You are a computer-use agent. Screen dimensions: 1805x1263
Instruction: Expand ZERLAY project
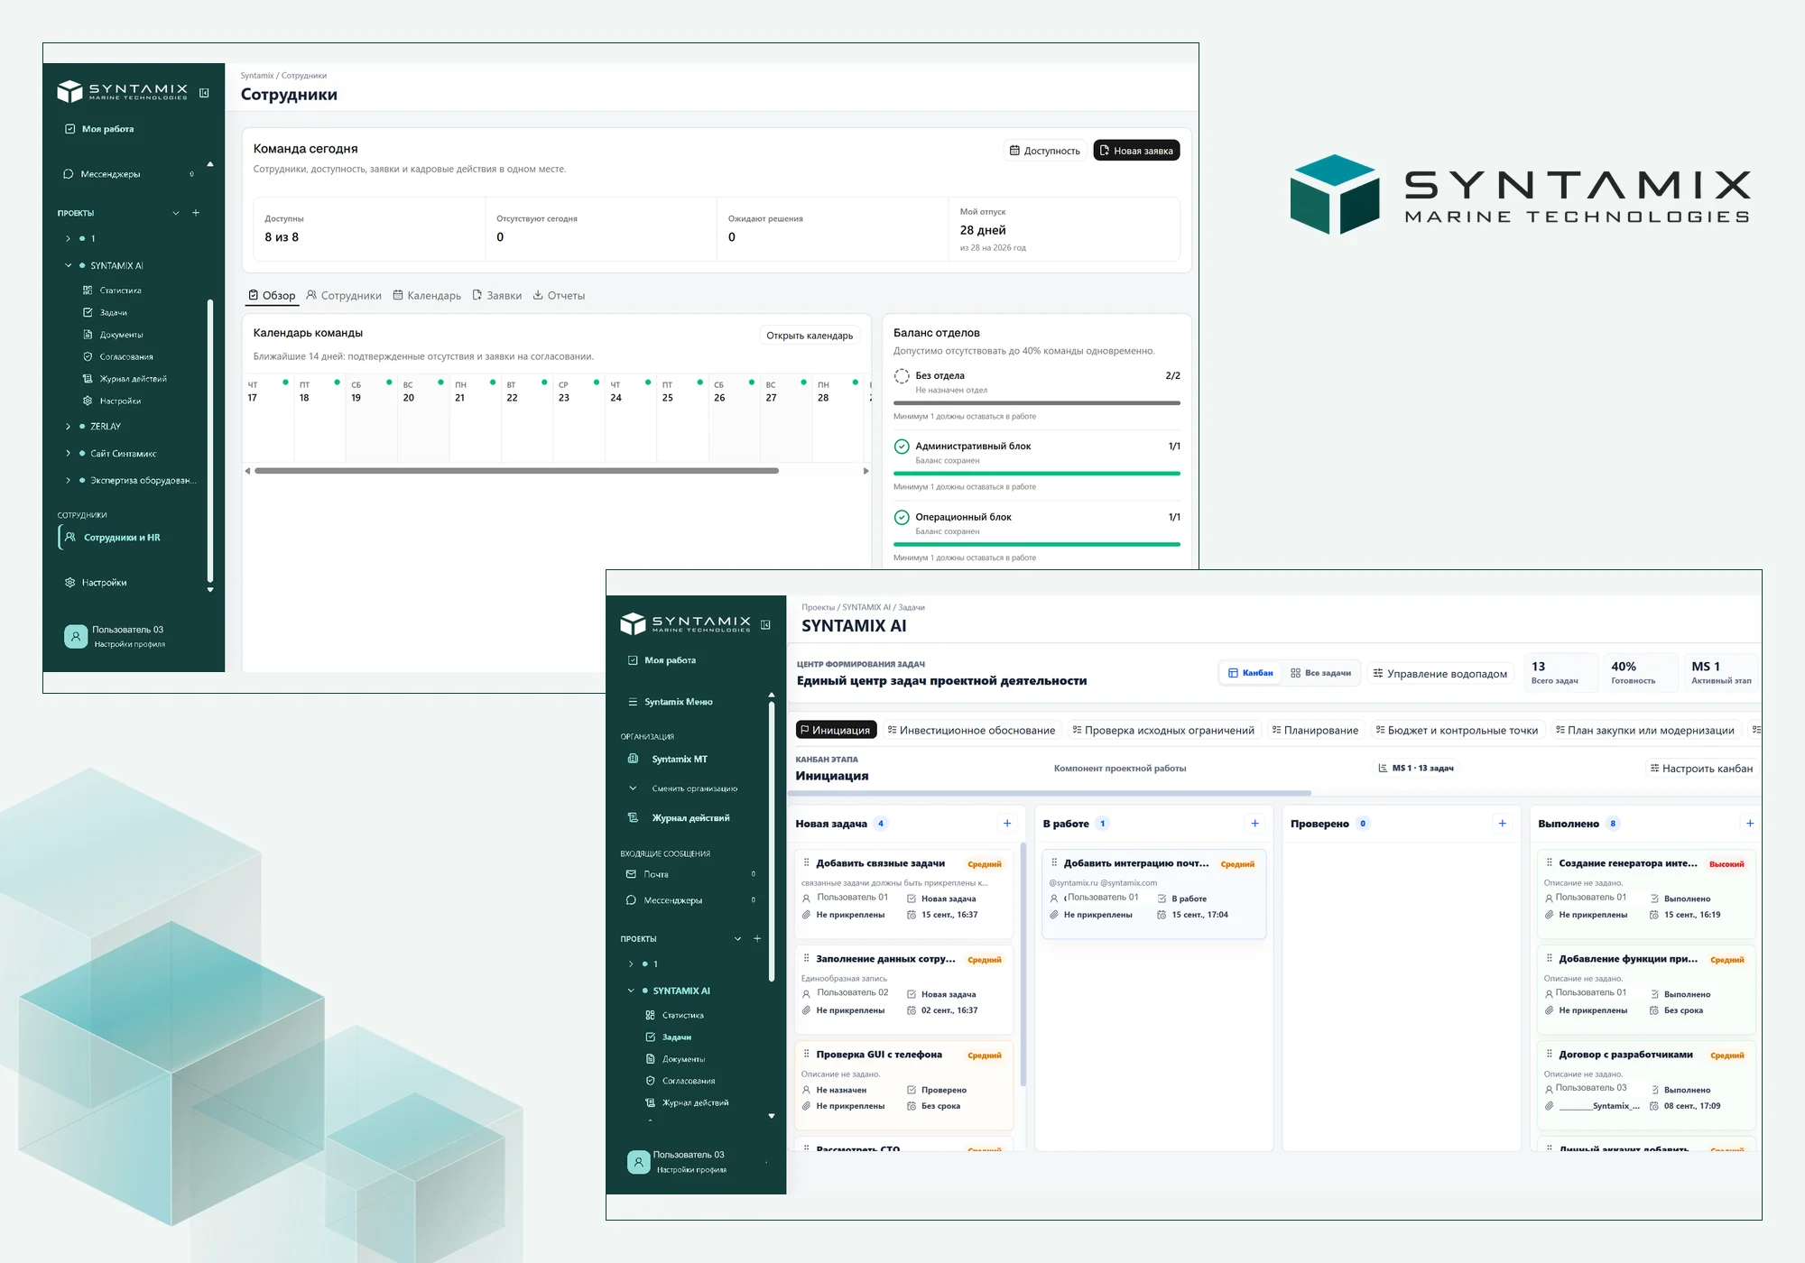[x=68, y=426]
